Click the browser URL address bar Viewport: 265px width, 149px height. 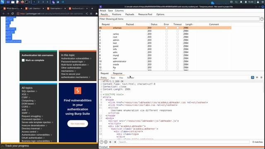click(51, 14)
